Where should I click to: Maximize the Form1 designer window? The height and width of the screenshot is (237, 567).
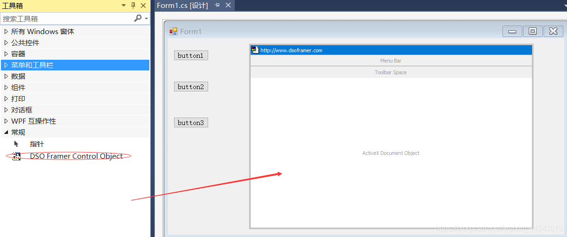pyautogui.click(x=532, y=31)
